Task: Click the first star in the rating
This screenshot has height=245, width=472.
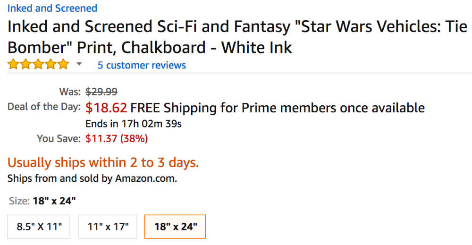Action: [13, 65]
